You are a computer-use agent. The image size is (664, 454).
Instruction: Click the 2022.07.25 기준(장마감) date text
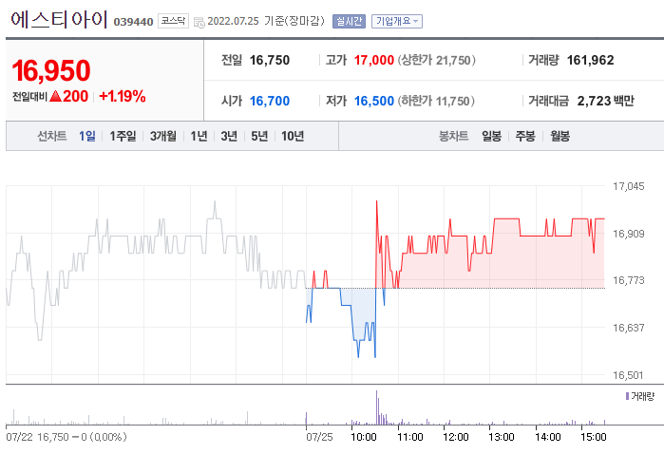pyautogui.click(x=266, y=21)
